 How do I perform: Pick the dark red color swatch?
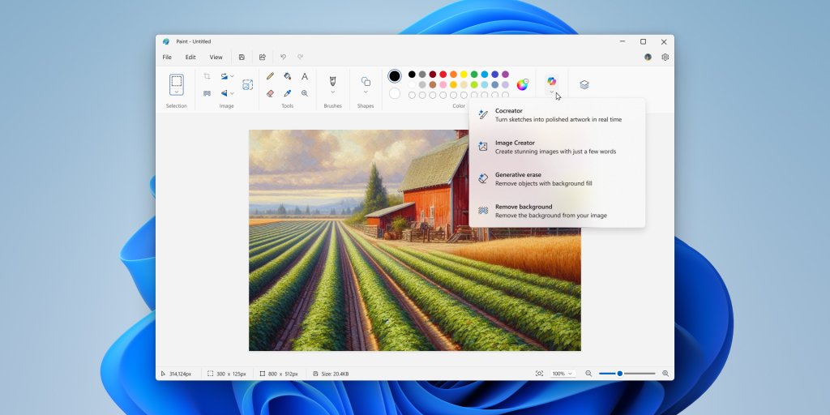[x=433, y=74]
